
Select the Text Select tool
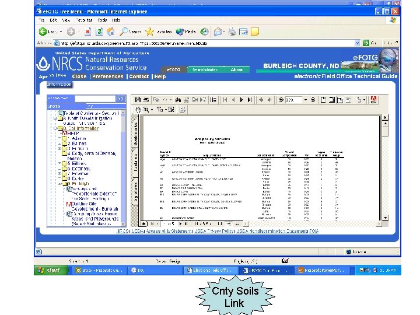160,110
